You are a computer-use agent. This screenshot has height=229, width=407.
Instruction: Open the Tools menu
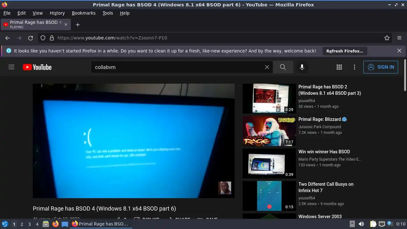tap(107, 13)
